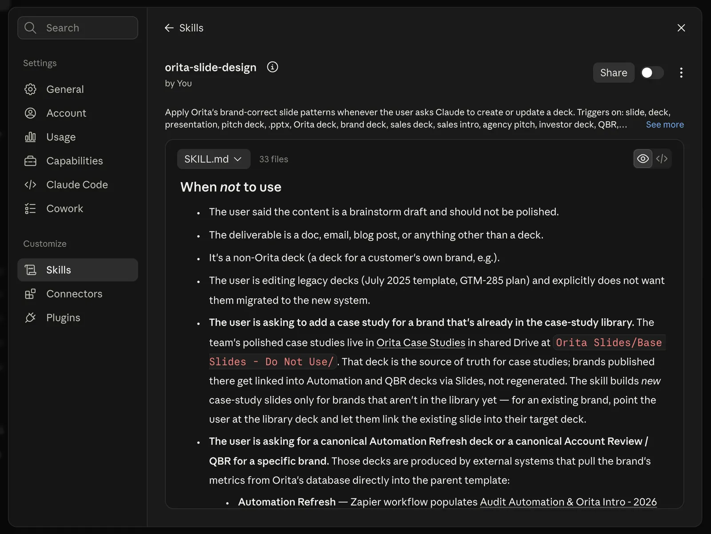Select Cowork in settings sidebar
Viewport: 711px width, 534px height.
point(78,209)
